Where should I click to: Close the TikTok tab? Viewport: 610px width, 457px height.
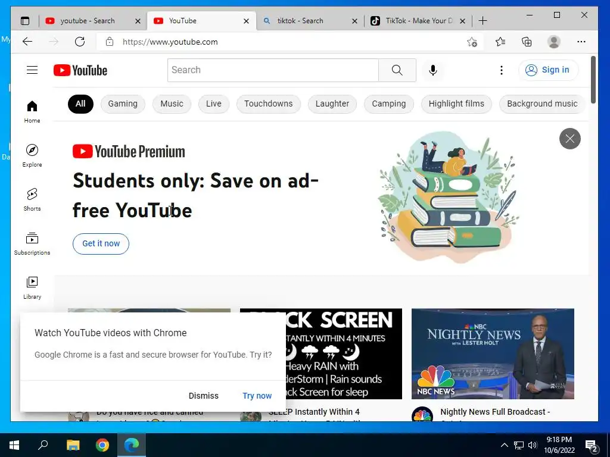[462, 21]
